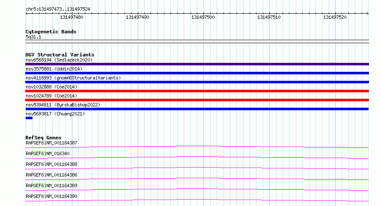Click ruler position label 131497520
The image size is (381, 206).
335,17
